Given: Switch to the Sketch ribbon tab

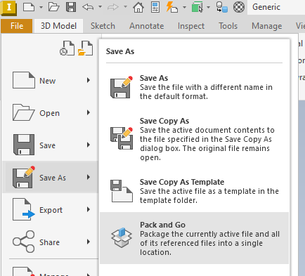Looking at the screenshot, I should coord(103,26).
